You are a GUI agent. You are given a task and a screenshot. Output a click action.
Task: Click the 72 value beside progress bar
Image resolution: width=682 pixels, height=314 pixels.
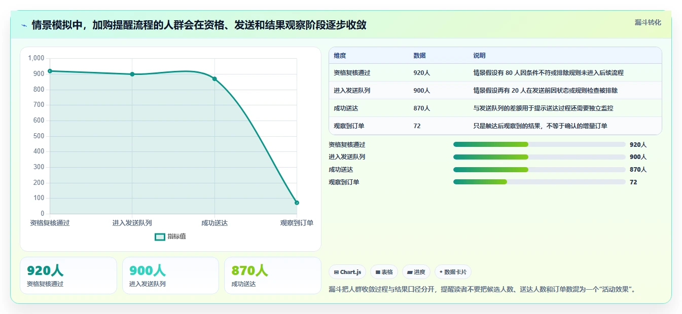(x=633, y=182)
